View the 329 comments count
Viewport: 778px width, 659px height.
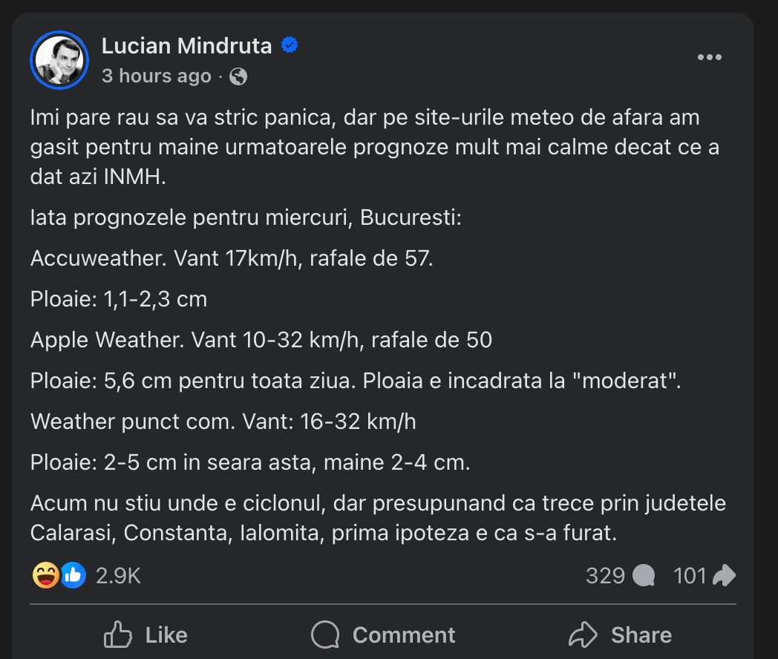point(605,575)
